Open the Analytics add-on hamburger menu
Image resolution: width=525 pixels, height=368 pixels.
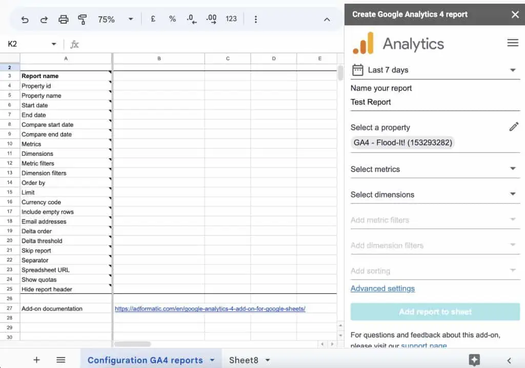point(513,43)
